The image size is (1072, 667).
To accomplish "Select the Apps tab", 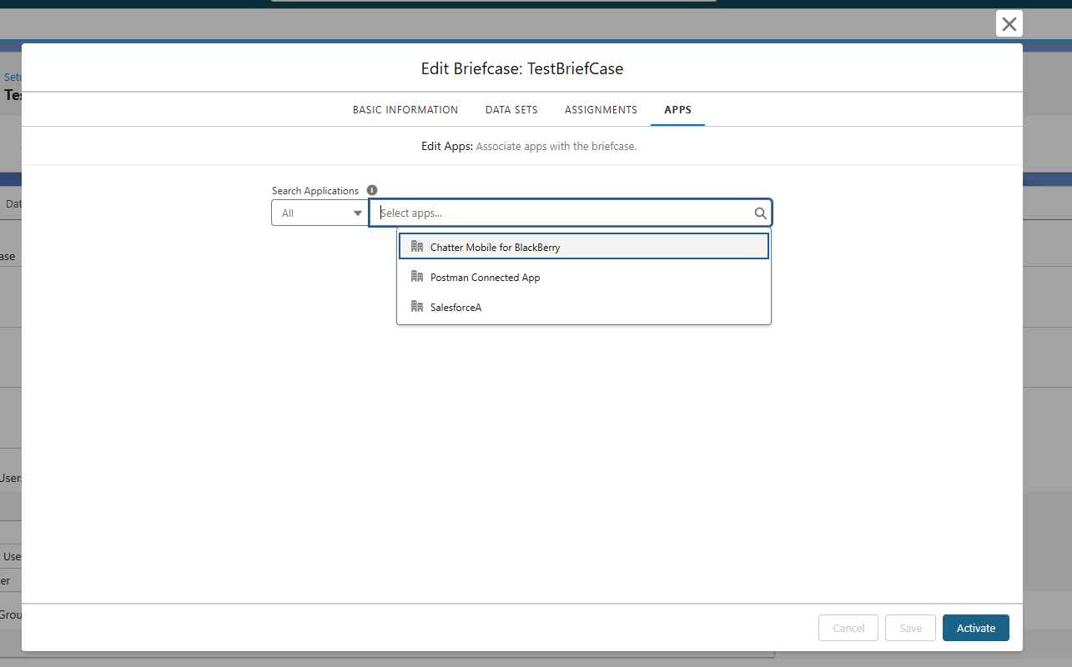I will [x=677, y=110].
